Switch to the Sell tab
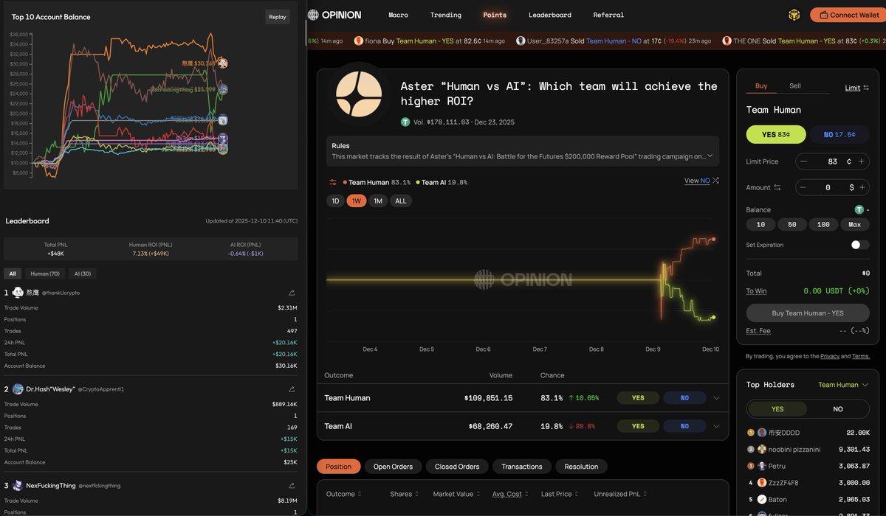This screenshot has height=516, width=886. (795, 86)
